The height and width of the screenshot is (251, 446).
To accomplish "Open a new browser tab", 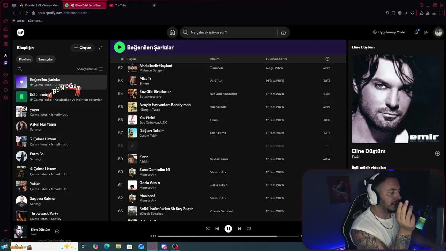I will click(154, 5).
